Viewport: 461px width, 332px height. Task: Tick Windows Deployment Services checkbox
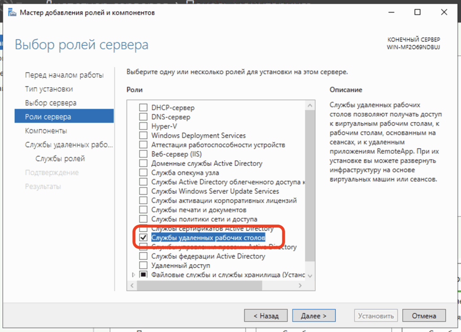(x=143, y=136)
